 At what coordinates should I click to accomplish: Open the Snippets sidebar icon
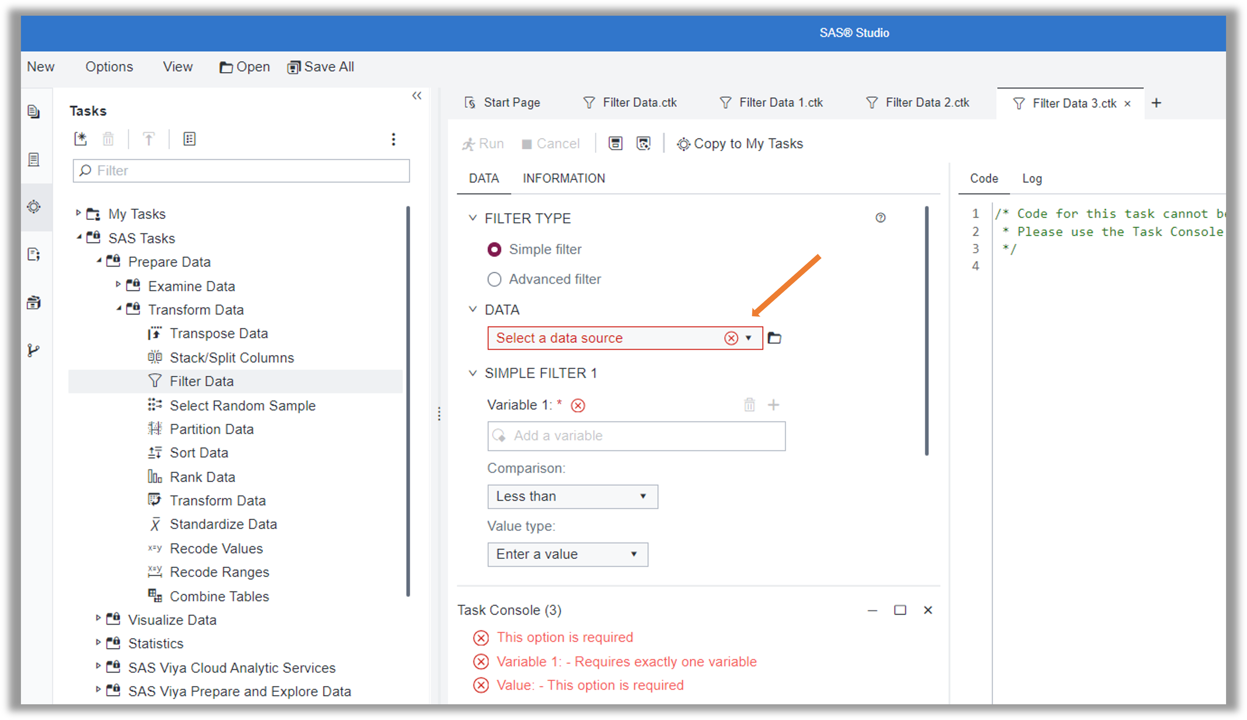click(x=34, y=255)
